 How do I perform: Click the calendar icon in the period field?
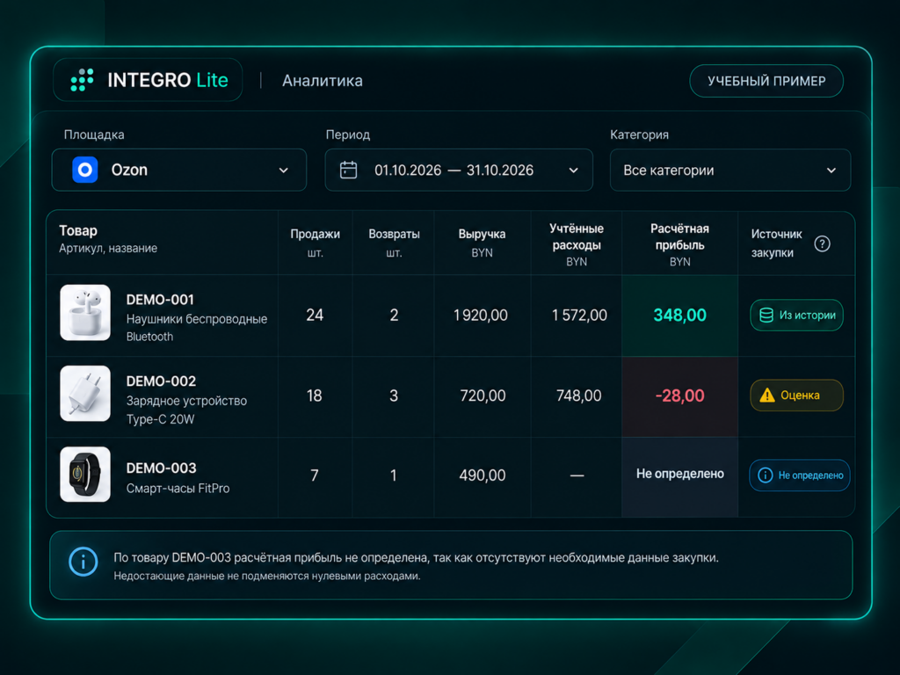pyautogui.click(x=348, y=170)
